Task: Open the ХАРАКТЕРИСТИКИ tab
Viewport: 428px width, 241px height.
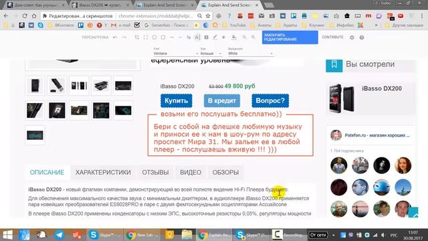Action: click(103, 173)
